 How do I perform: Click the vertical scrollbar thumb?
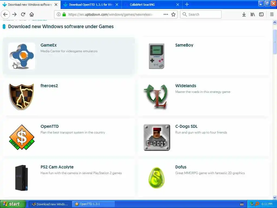click(275, 42)
